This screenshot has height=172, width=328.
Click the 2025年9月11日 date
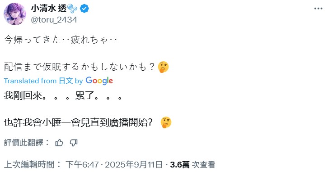134,164
